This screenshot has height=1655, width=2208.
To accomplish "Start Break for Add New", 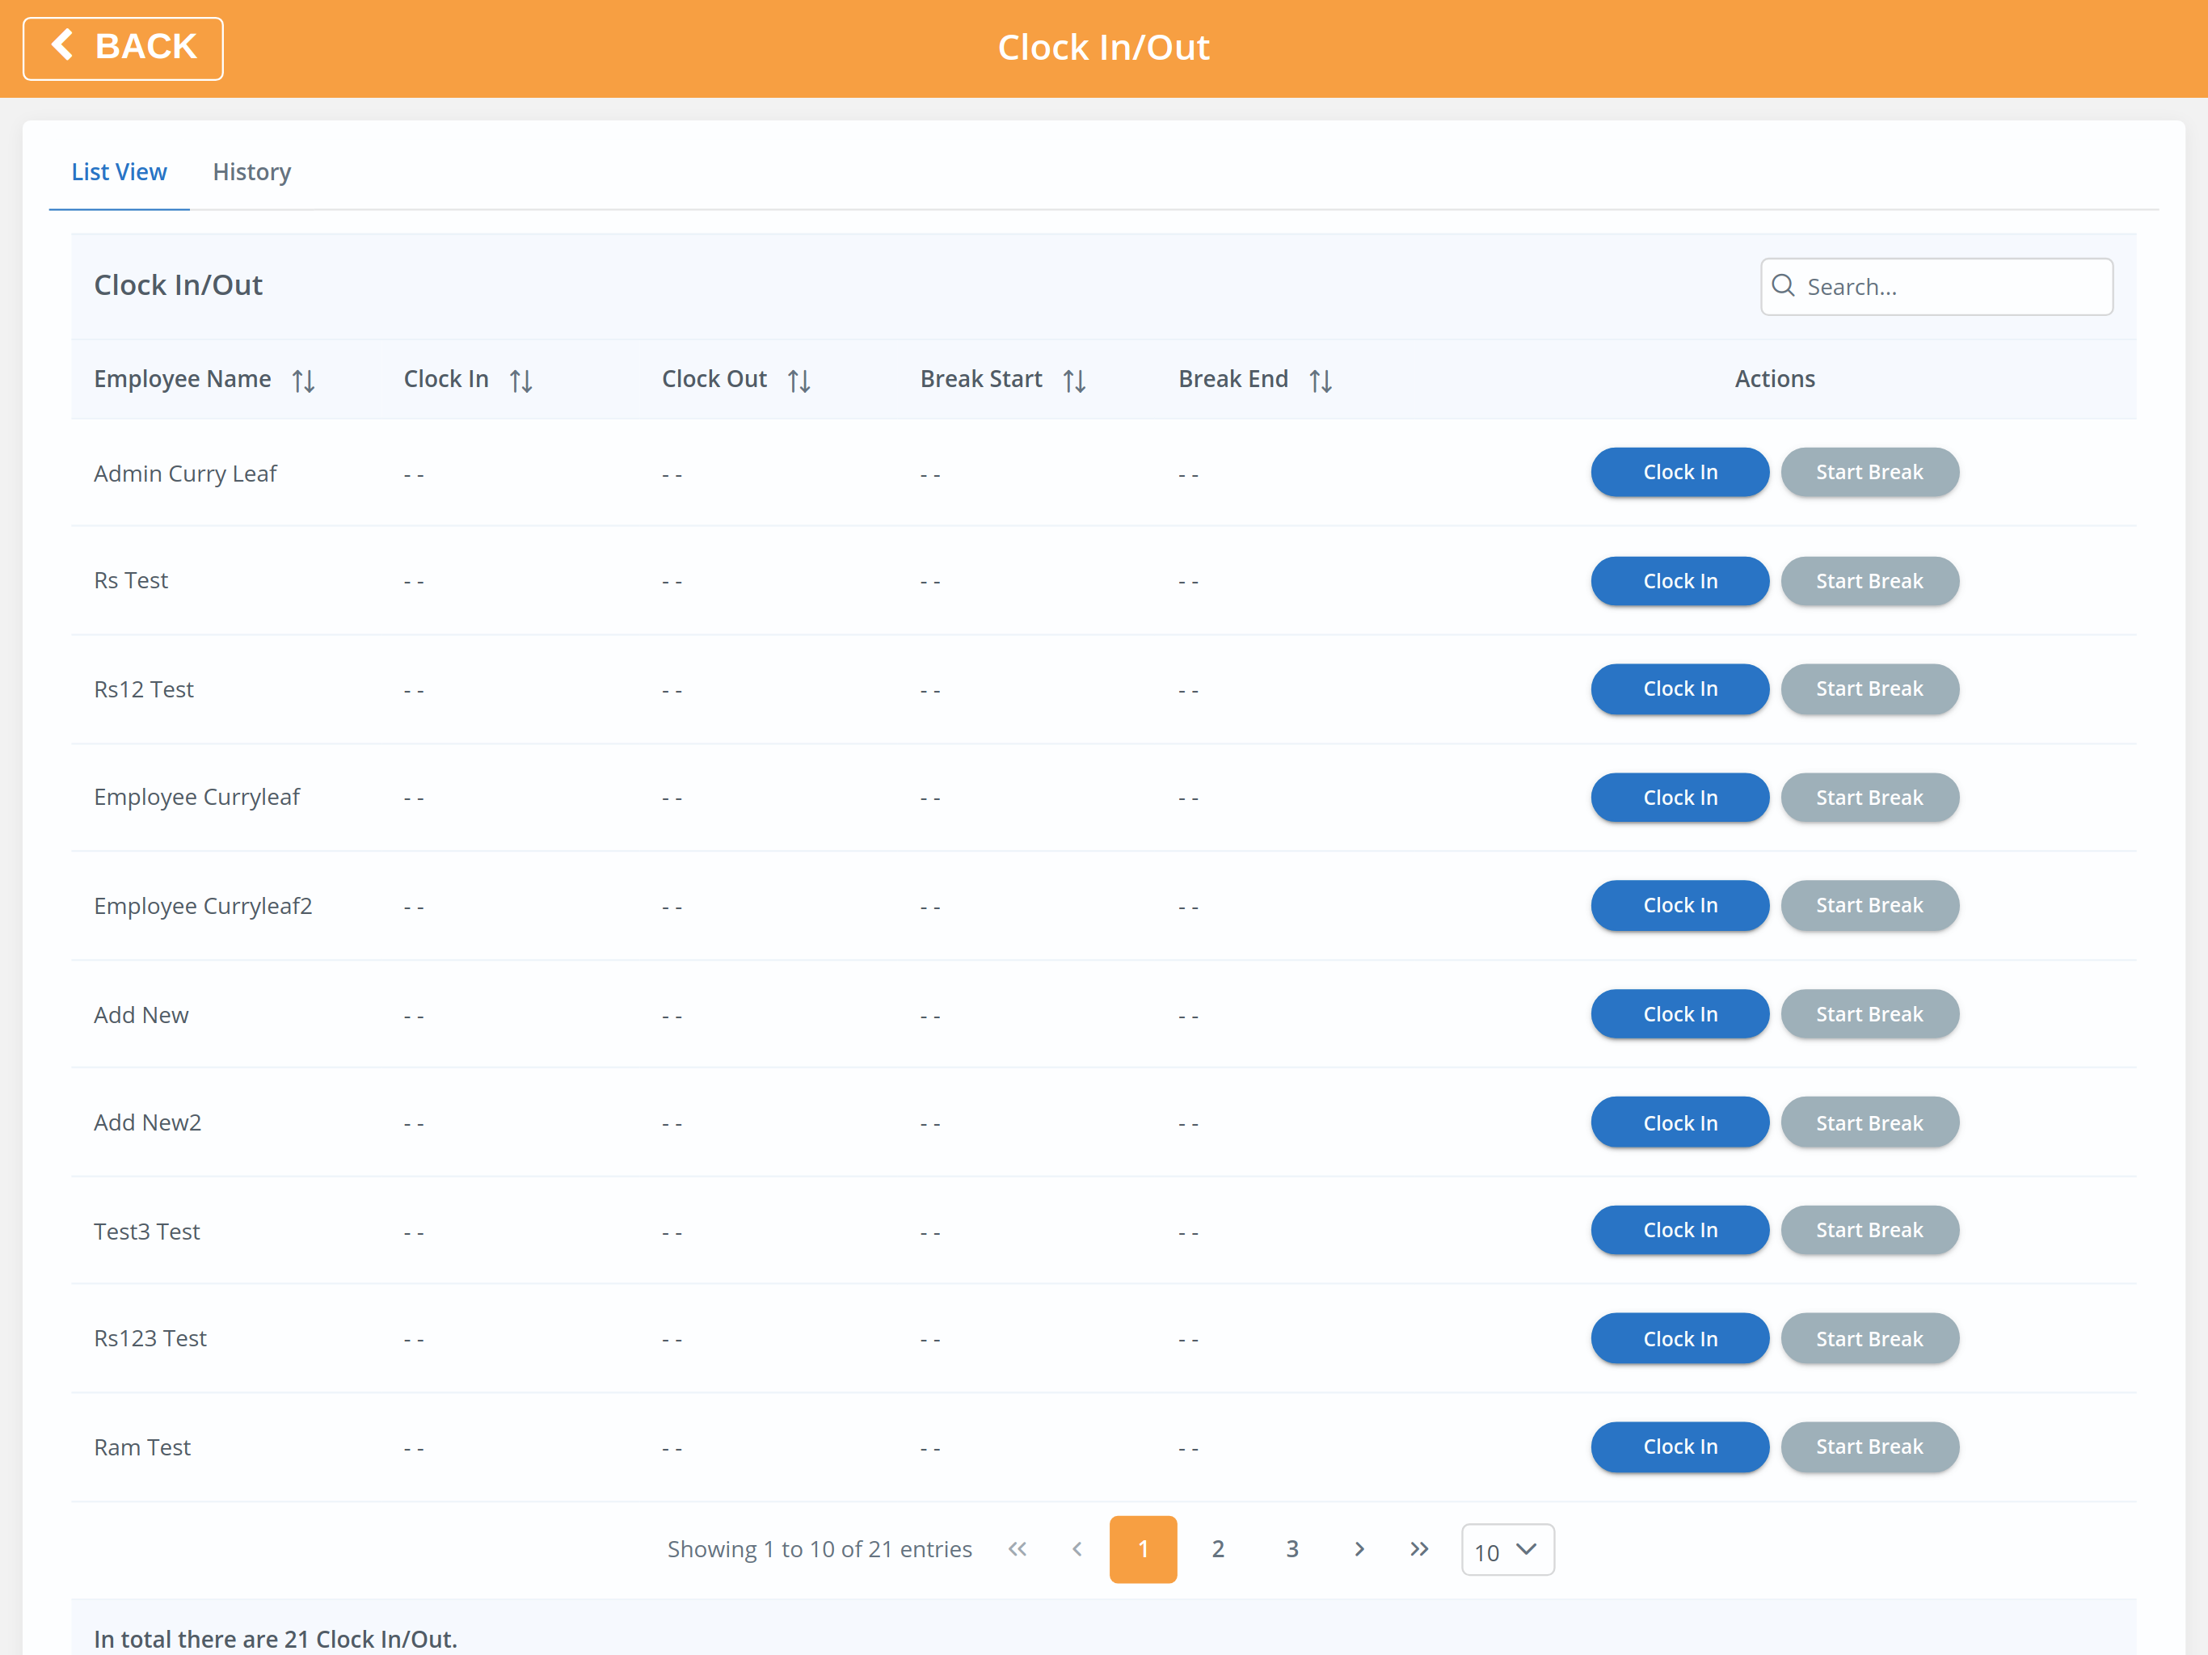I will pyautogui.click(x=1869, y=1014).
